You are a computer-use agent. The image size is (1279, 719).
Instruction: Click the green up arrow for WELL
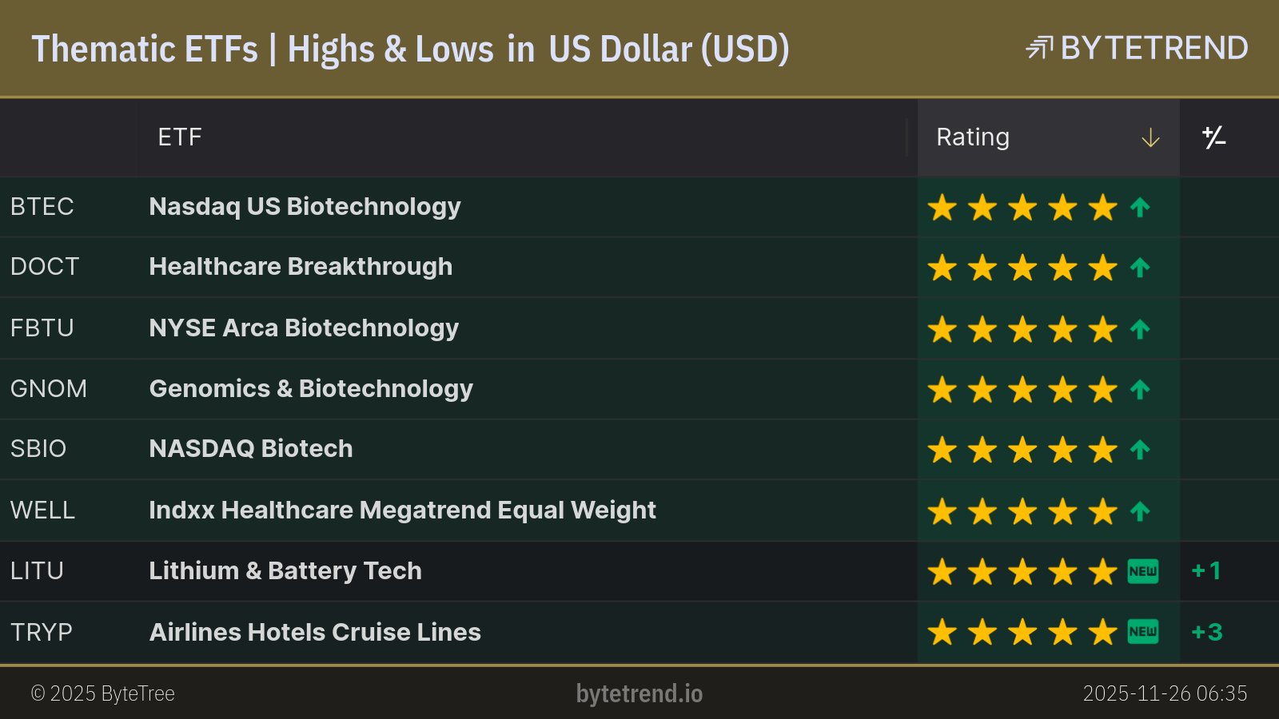[x=1140, y=511]
